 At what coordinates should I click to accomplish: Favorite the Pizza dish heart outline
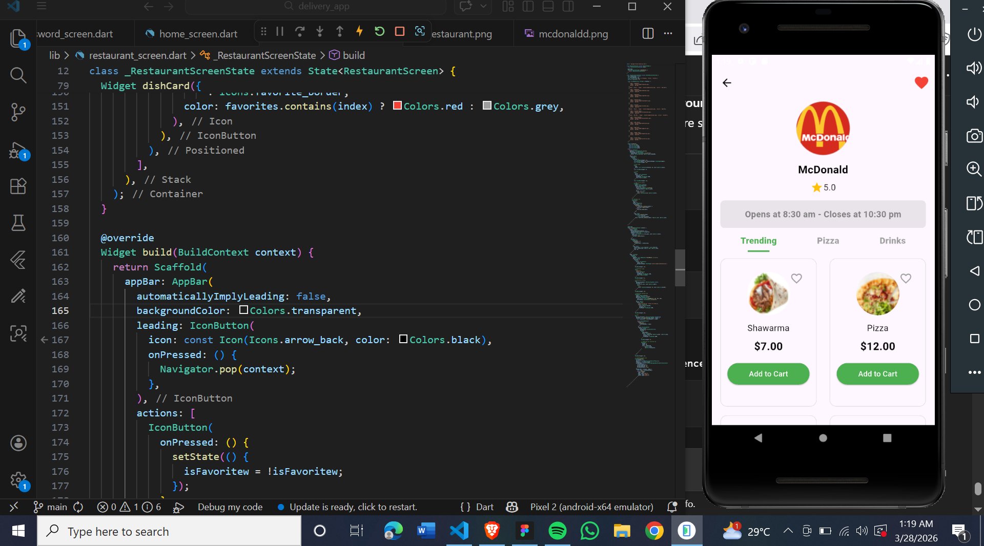click(906, 278)
